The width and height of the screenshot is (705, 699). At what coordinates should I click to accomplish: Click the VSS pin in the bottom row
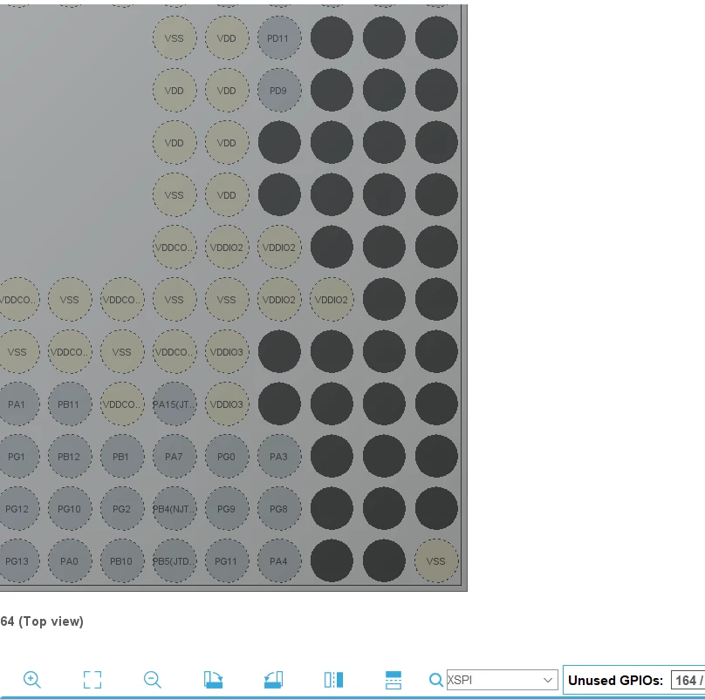point(436,560)
